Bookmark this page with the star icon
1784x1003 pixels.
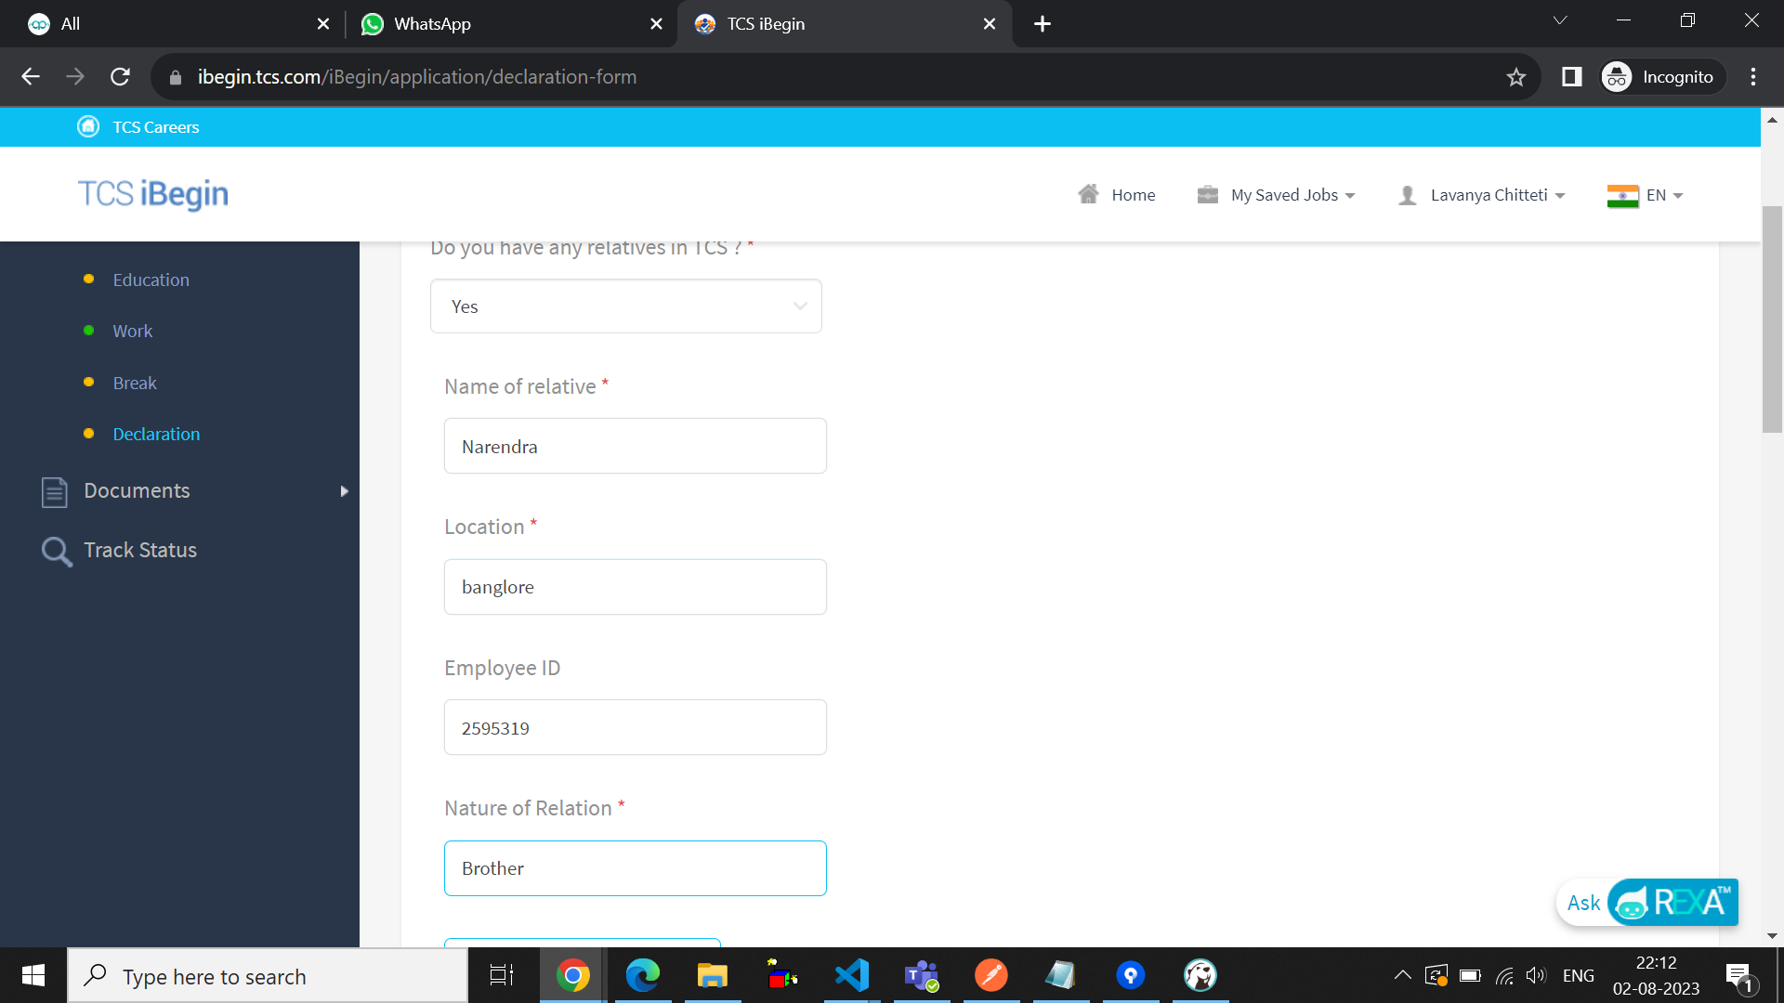(x=1516, y=77)
